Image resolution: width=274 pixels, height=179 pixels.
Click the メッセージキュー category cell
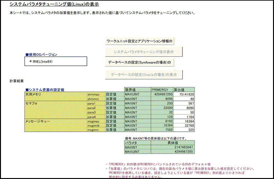56,125
